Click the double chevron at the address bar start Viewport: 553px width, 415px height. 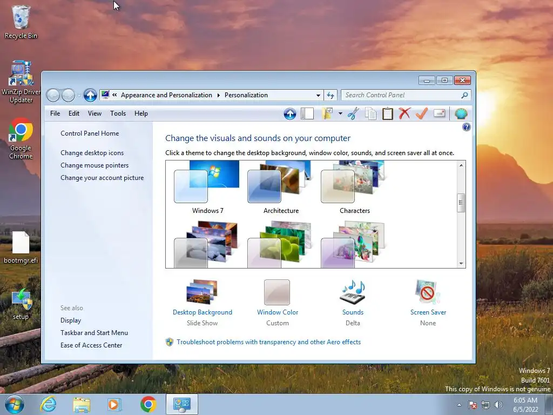(x=114, y=95)
